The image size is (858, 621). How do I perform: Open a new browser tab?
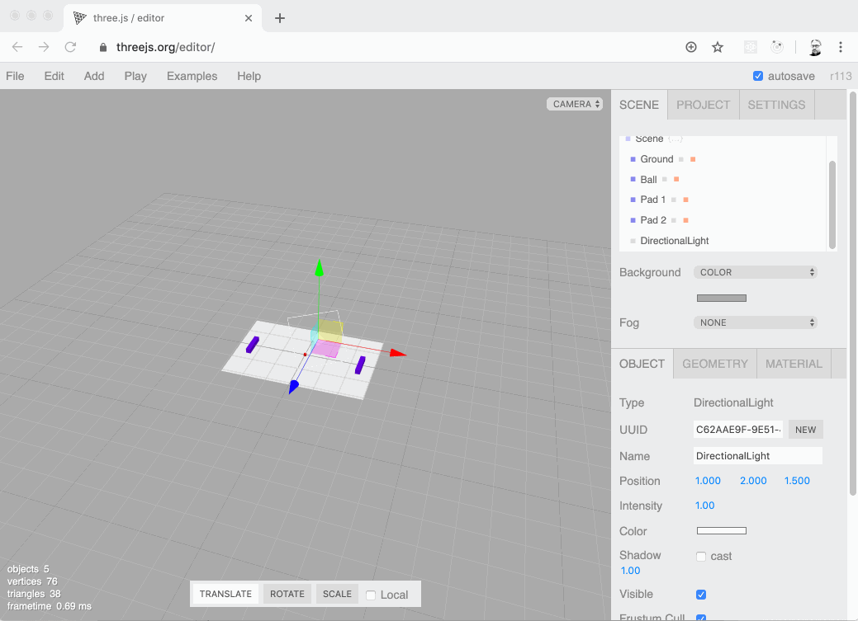point(280,18)
